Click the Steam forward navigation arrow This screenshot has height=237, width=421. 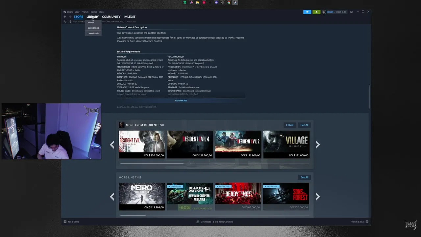tap(70, 17)
